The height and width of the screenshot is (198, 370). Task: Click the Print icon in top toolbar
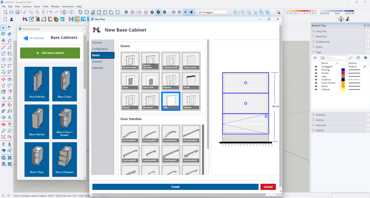coord(64,12)
